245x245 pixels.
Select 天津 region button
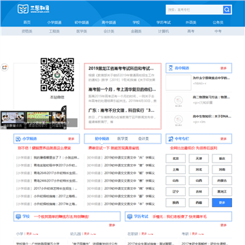(199, 159)
